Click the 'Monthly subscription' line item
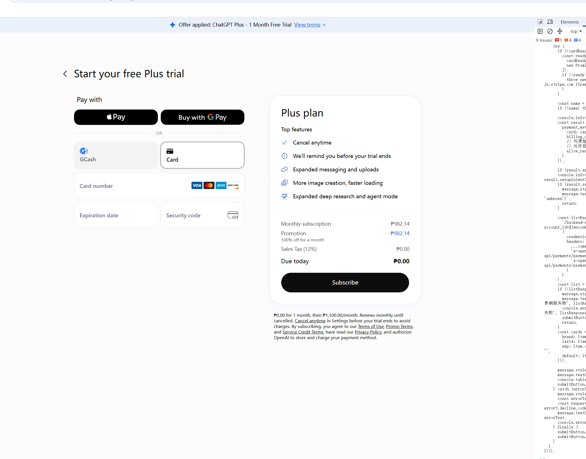 [x=306, y=224]
